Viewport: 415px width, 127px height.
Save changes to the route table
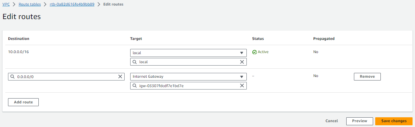click(394, 121)
